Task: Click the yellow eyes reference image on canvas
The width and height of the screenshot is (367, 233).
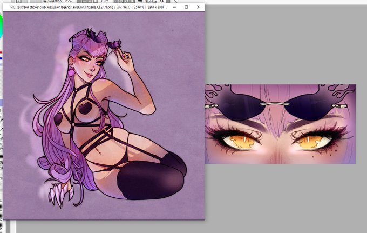Action: pos(281,124)
